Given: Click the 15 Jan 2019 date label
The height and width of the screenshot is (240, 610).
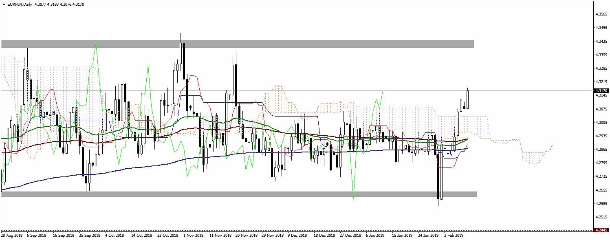Looking at the screenshot, I should pyautogui.click(x=402, y=236).
